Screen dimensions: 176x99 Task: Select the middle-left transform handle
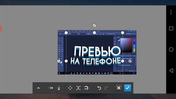66,61
